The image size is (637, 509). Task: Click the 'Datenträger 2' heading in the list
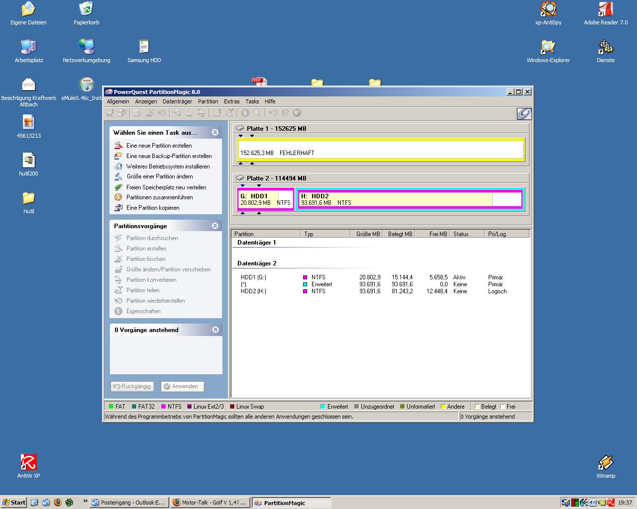pyautogui.click(x=257, y=263)
